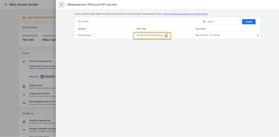The height and width of the screenshot is (137, 279).
Task: Click the search magnifier icon
Action: pos(204,22)
